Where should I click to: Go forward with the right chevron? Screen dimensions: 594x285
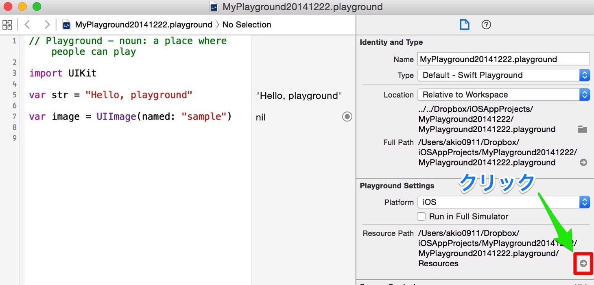47,25
